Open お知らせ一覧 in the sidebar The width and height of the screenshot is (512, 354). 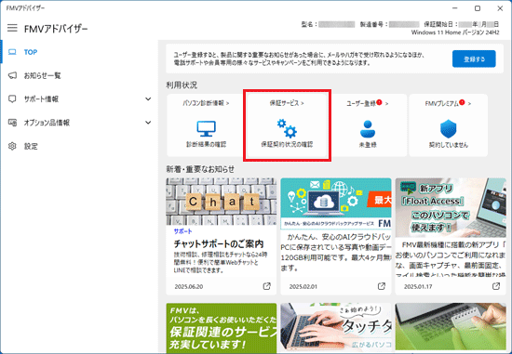point(79,75)
